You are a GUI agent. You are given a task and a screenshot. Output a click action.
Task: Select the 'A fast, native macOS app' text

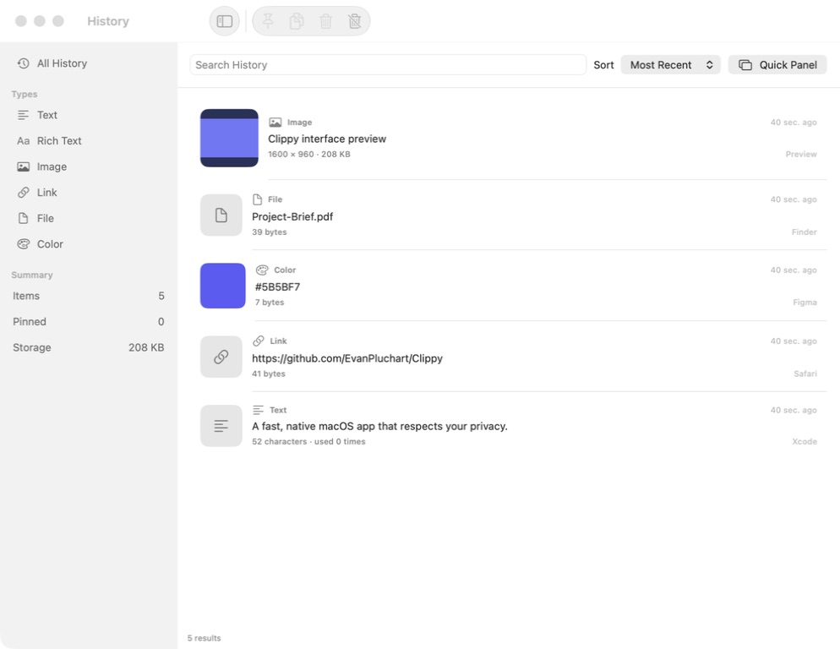click(x=379, y=426)
